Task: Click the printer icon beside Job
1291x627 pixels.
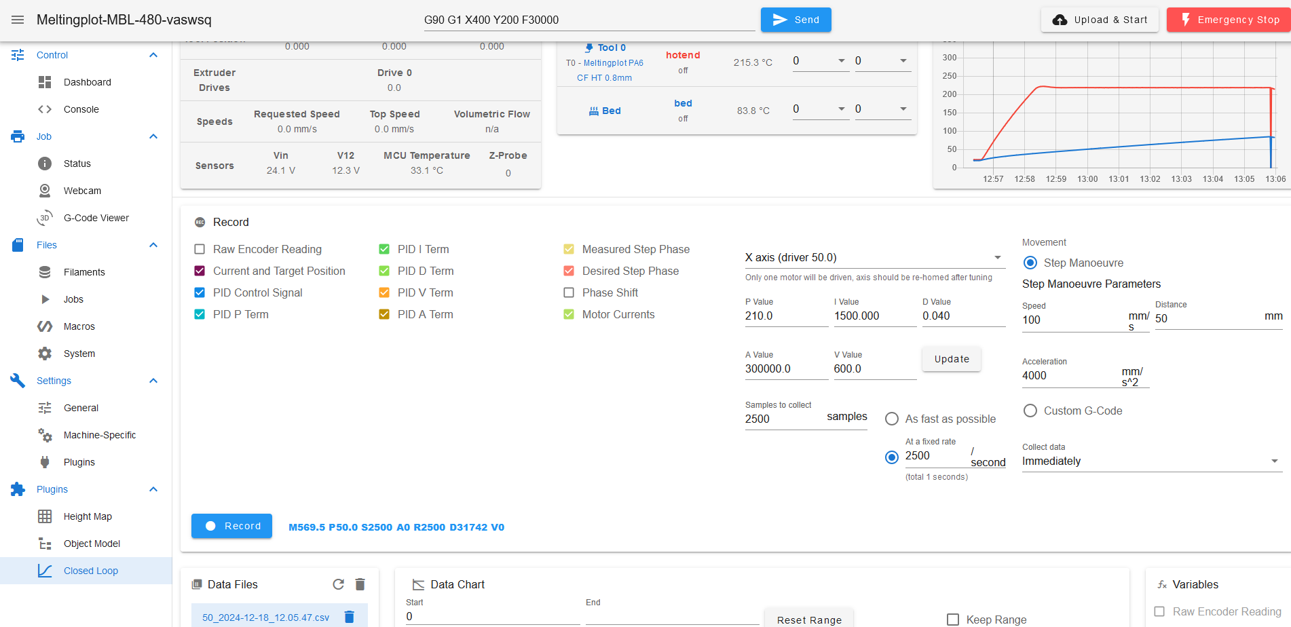Action: 18,136
